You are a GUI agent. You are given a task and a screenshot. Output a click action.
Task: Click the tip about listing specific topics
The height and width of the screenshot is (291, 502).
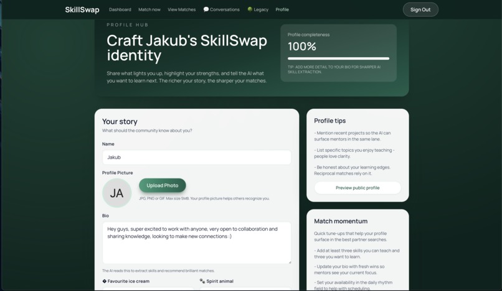(354, 153)
